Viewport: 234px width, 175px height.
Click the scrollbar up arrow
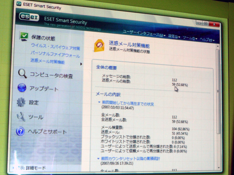pyautogui.click(x=218, y=46)
